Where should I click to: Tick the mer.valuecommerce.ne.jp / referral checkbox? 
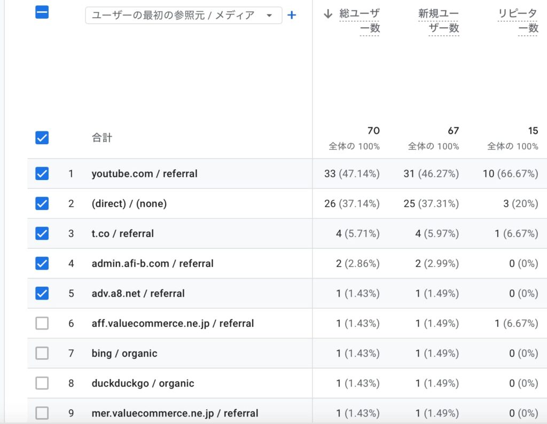click(x=42, y=413)
